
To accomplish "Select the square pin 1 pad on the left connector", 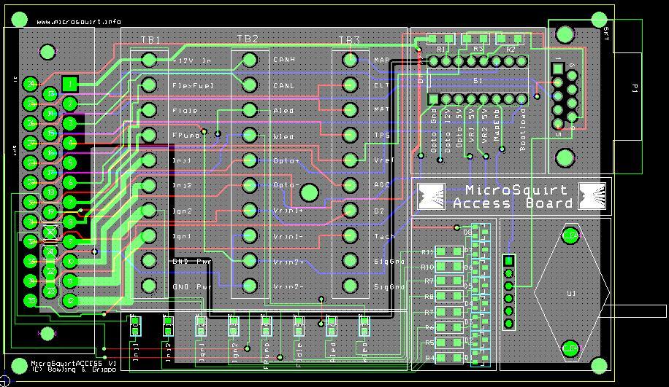I will [70, 85].
